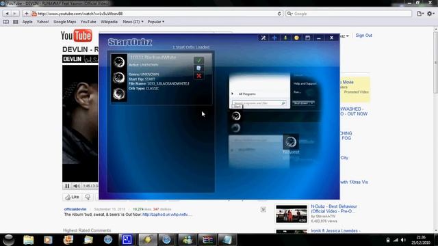Open the Windows Start orb
Image resolution: width=438 pixels, height=246 pixels.
8,240
